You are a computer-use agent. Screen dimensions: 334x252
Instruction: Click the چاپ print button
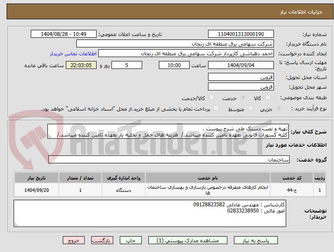131,240
